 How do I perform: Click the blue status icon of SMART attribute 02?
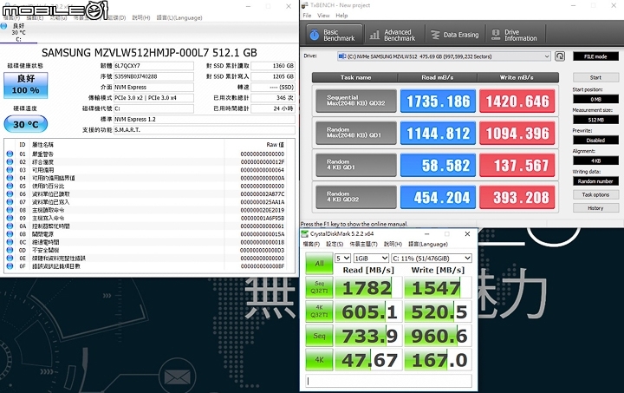coord(10,161)
